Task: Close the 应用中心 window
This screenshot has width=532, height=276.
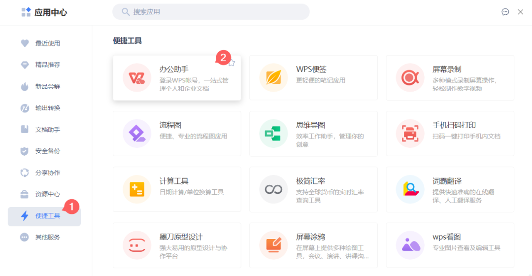Action: point(521,12)
